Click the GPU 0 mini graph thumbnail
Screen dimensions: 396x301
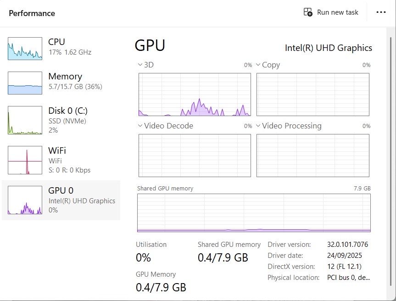(x=25, y=200)
